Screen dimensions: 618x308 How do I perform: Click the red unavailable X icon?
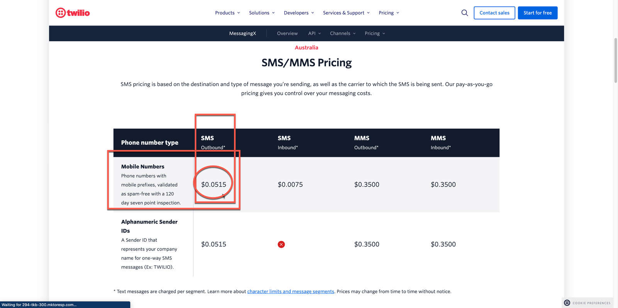281,244
